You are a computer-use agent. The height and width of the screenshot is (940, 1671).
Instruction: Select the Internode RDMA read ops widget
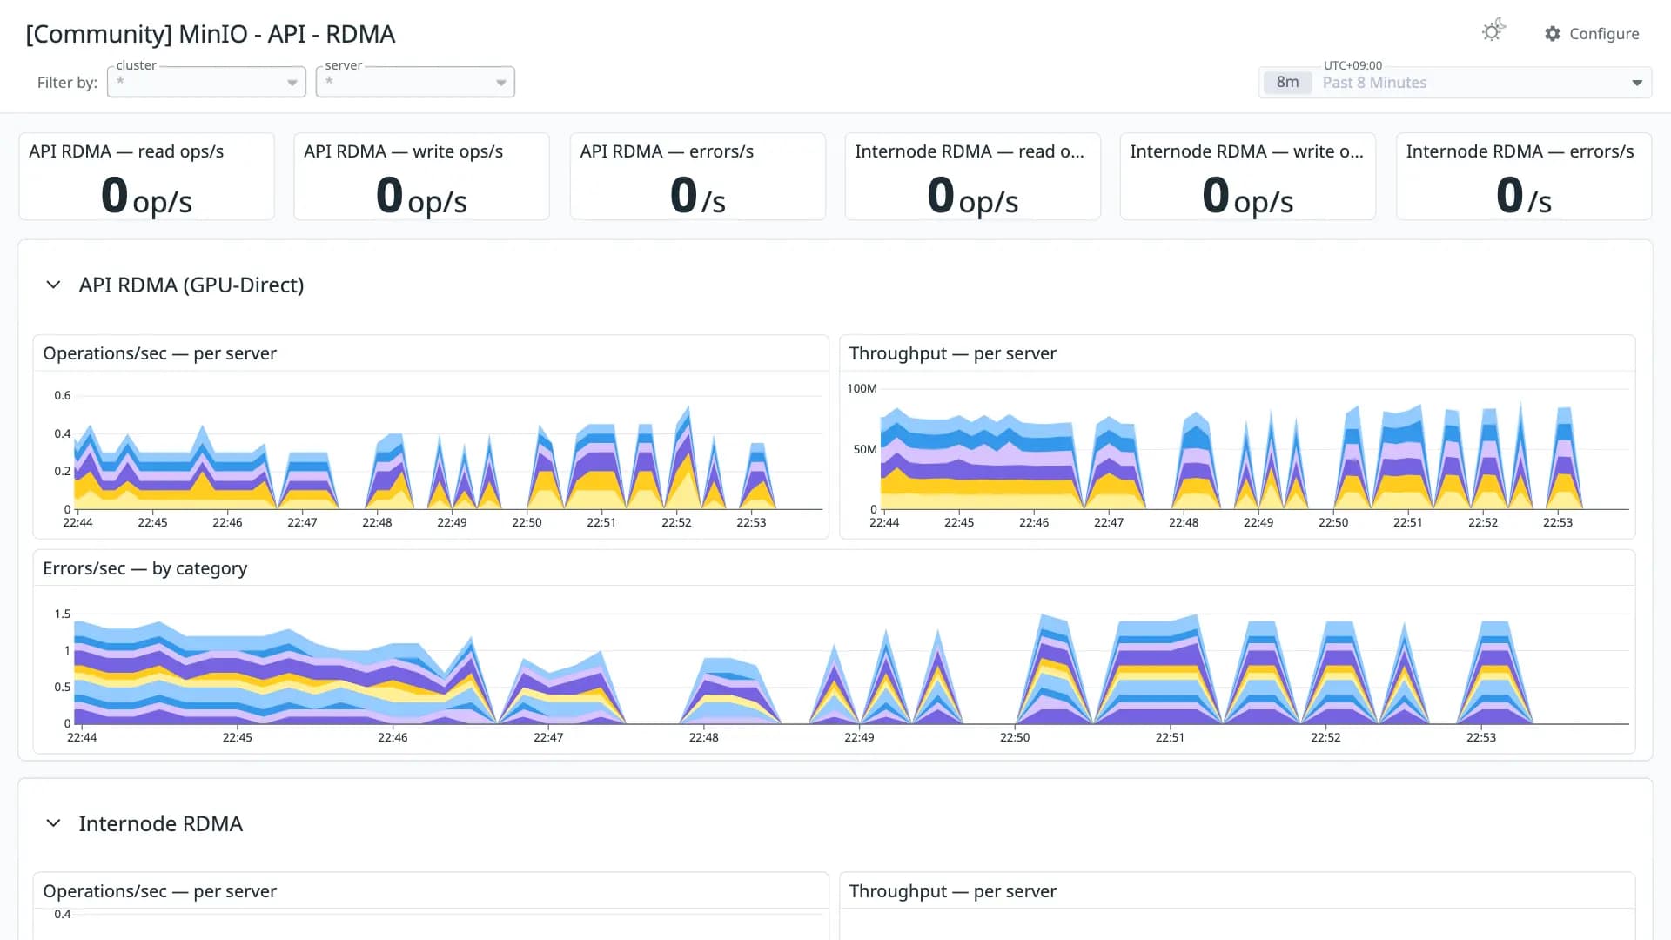coord(972,177)
